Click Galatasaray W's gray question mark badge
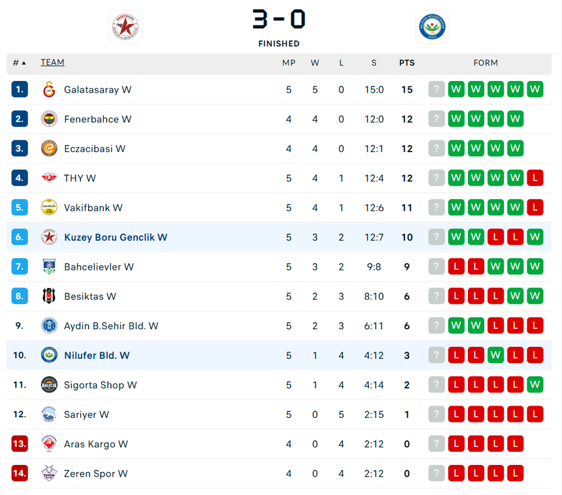 pos(437,89)
